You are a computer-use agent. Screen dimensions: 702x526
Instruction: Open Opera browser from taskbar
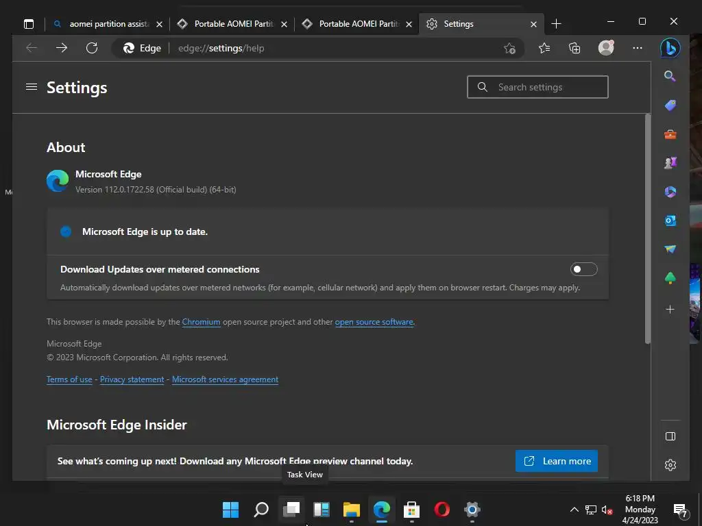click(442, 509)
